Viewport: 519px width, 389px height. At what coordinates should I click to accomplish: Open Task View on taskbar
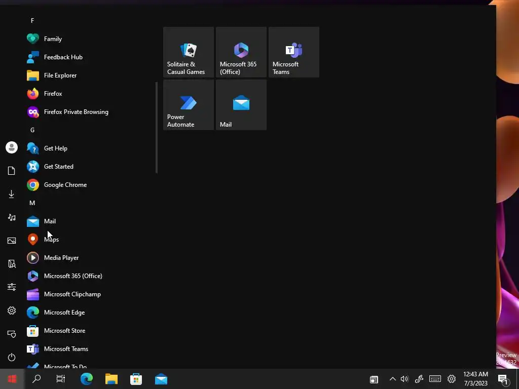61,379
